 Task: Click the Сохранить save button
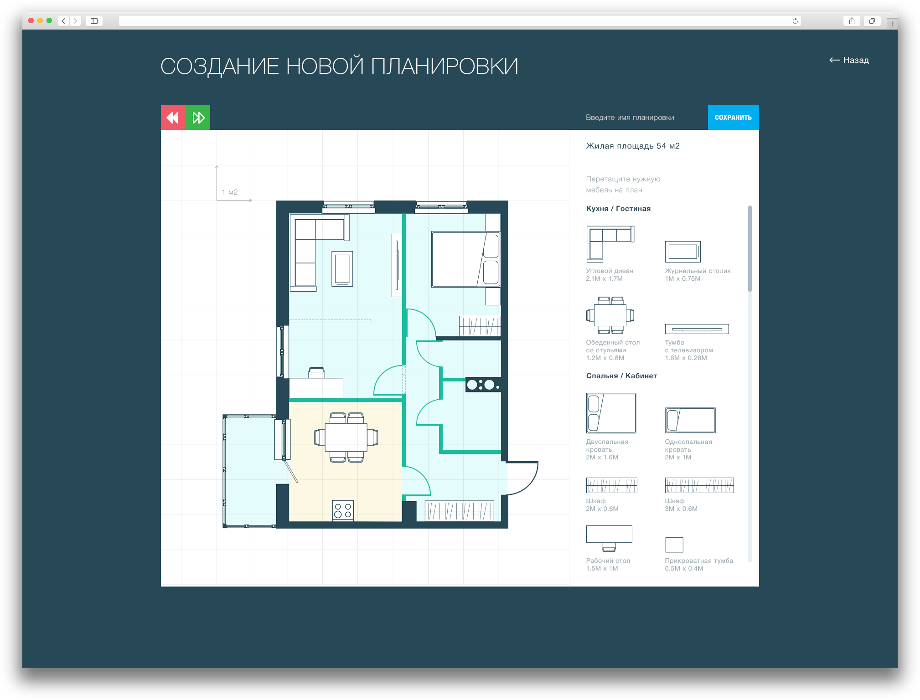tap(733, 118)
